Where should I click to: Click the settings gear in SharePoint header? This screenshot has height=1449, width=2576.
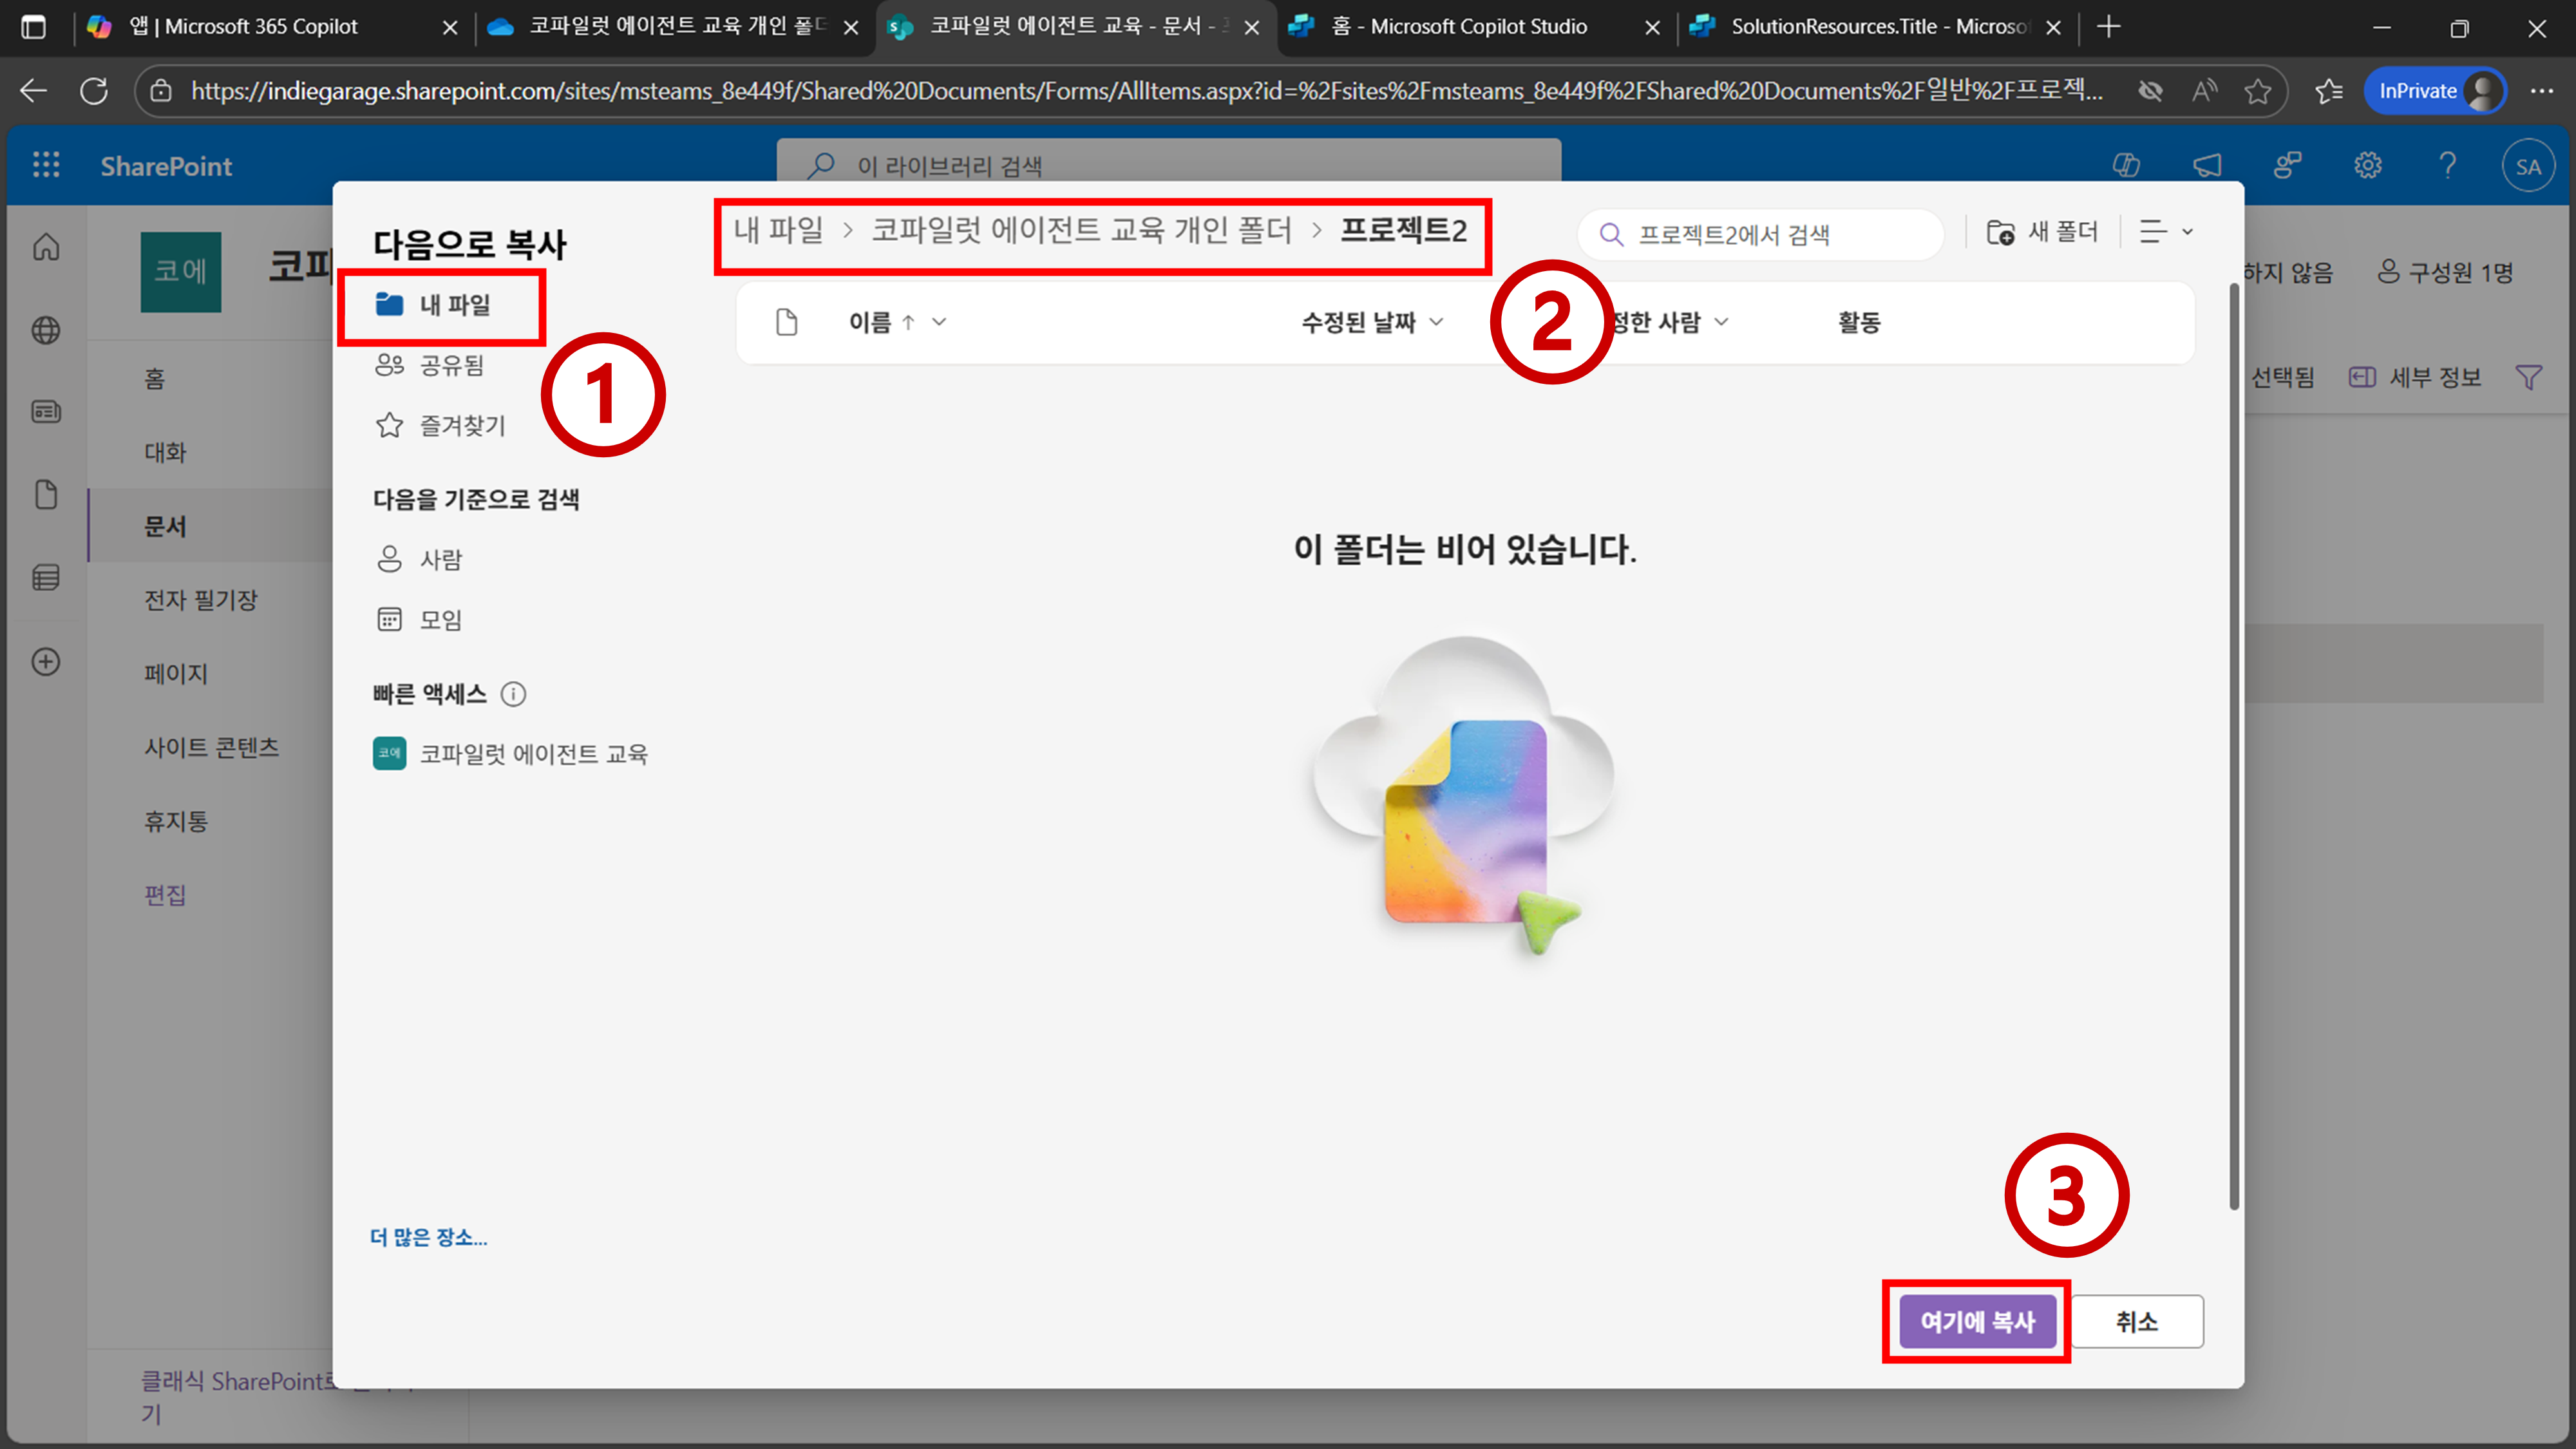click(x=2367, y=165)
